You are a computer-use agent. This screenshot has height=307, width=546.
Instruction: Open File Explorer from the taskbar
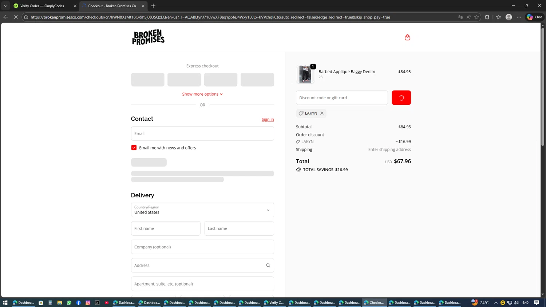point(59,303)
